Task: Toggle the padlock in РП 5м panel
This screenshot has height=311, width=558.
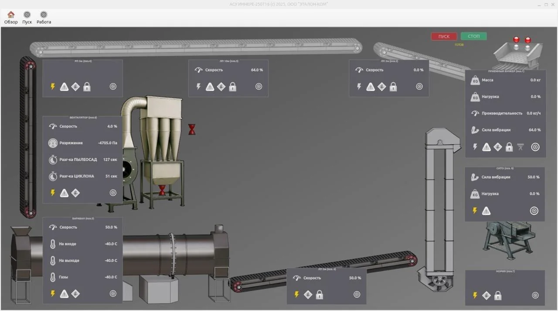Action: [x=87, y=87]
